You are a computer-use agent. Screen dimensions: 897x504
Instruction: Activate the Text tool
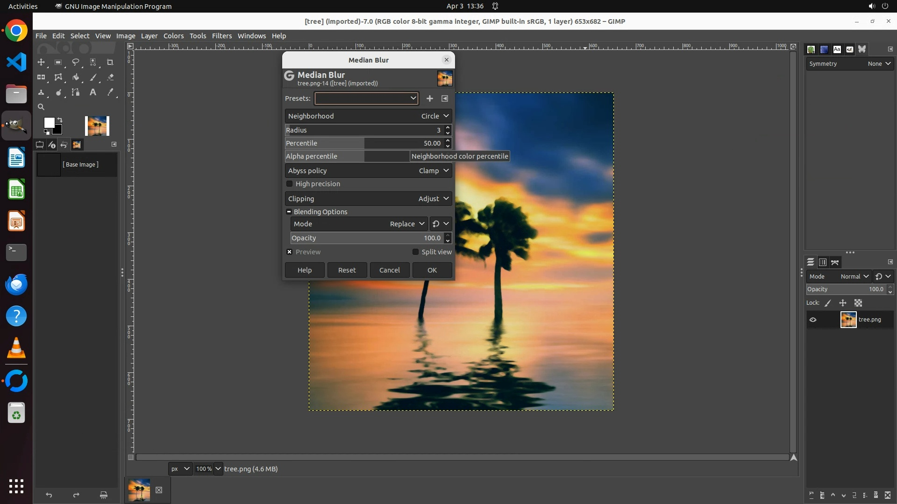pyautogui.click(x=93, y=92)
